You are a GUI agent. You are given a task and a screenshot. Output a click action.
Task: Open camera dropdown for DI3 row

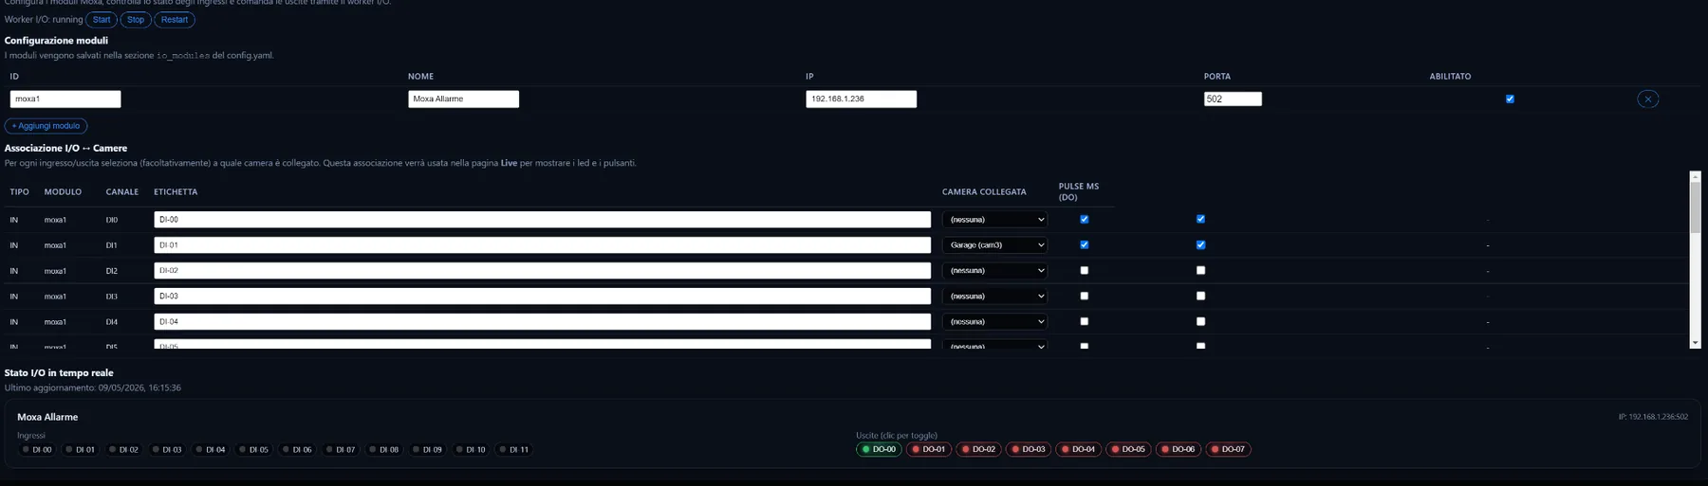[994, 296]
